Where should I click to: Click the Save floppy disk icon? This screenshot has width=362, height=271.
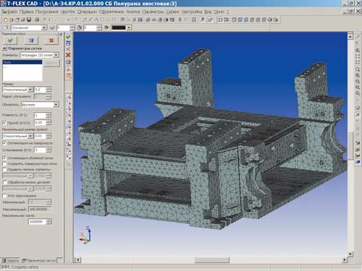tap(29, 20)
